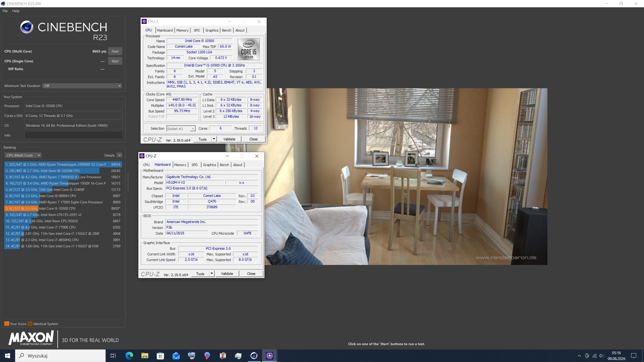Open Bench tab in upper CPU-Z
This screenshot has height=362, width=644.
pos(226,30)
